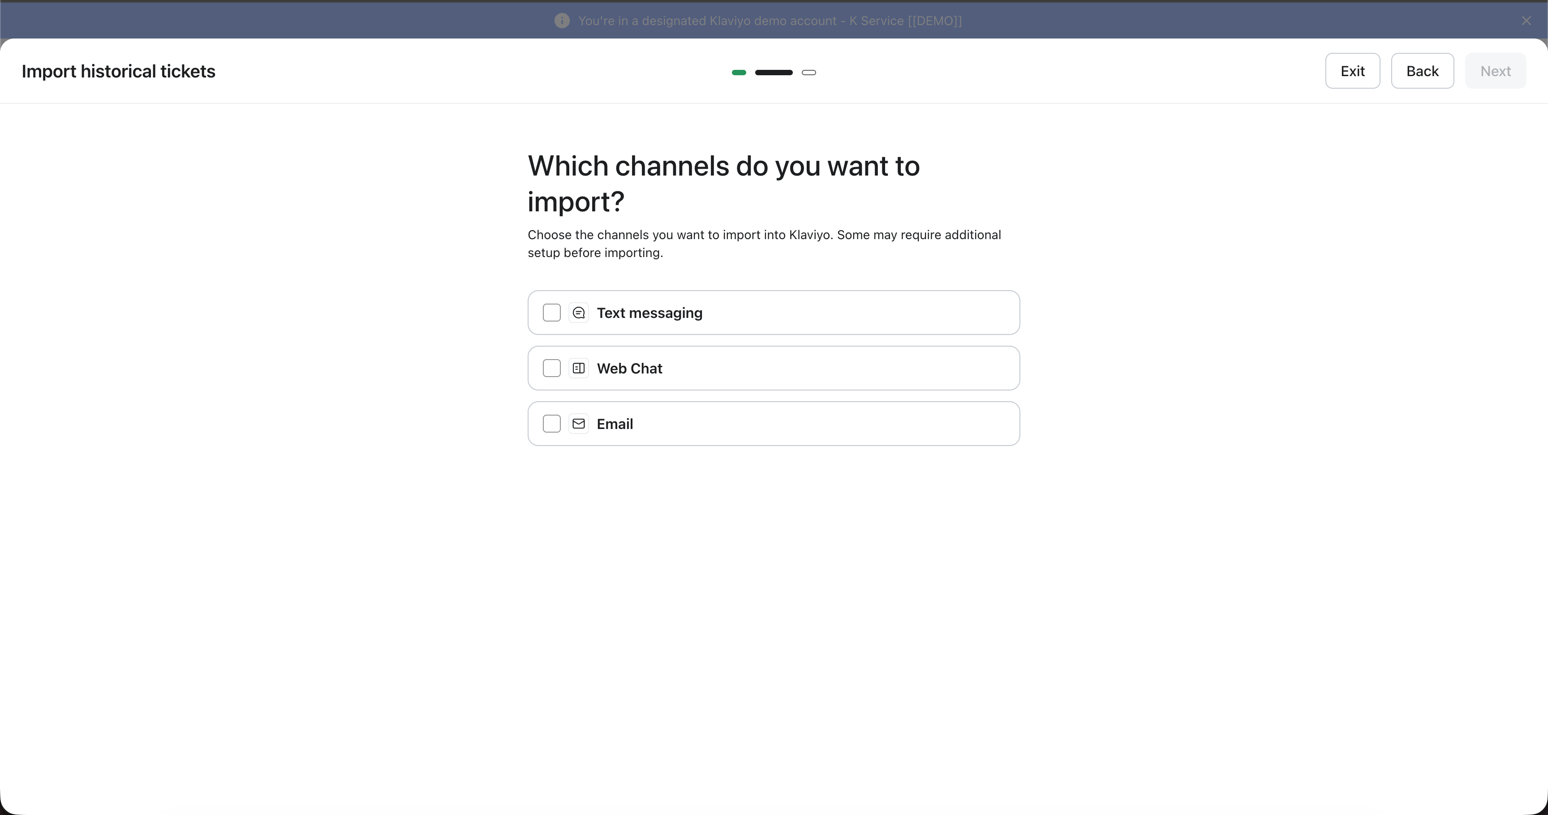Click the disabled Next button
This screenshot has height=815, width=1548.
click(x=1496, y=71)
